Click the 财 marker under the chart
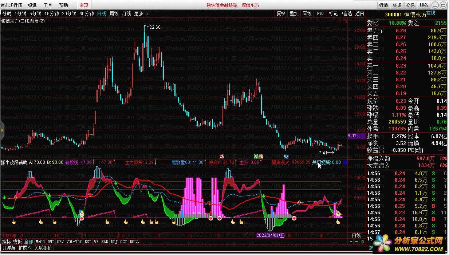This screenshot has width=449, height=255. [286, 156]
